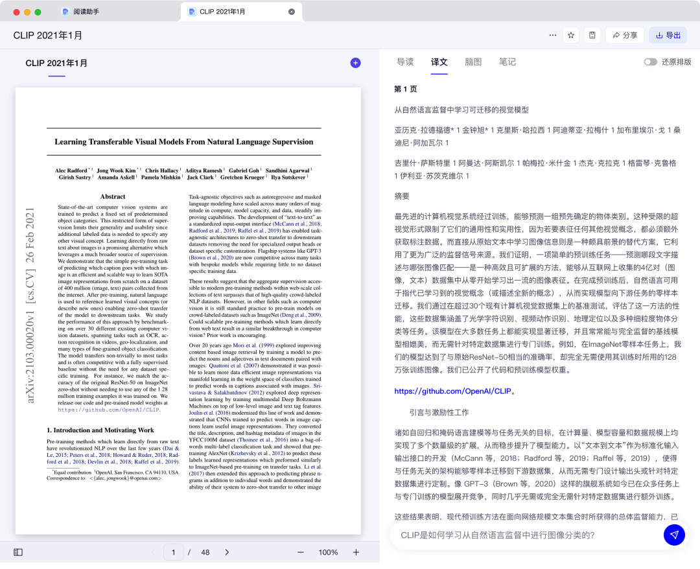Click the 引言与激励性工作 heading

tap(439, 412)
